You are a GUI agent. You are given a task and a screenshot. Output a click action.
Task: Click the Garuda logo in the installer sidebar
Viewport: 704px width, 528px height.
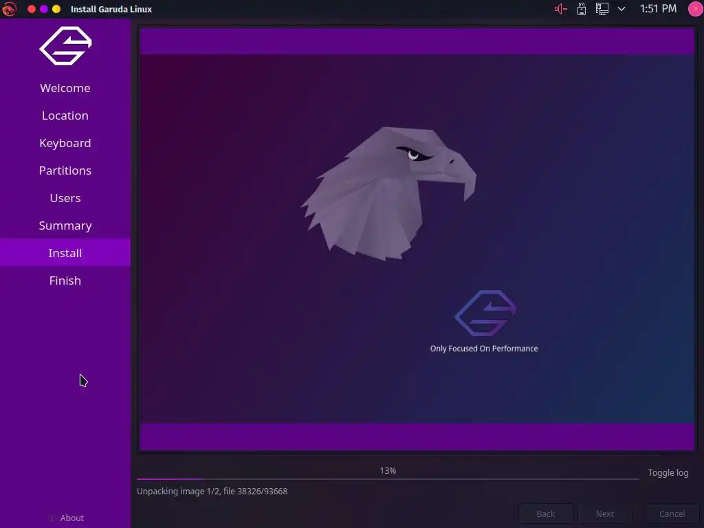pyautogui.click(x=65, y=46)
